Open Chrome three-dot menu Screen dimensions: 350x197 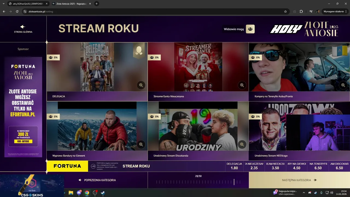(346, 11)
